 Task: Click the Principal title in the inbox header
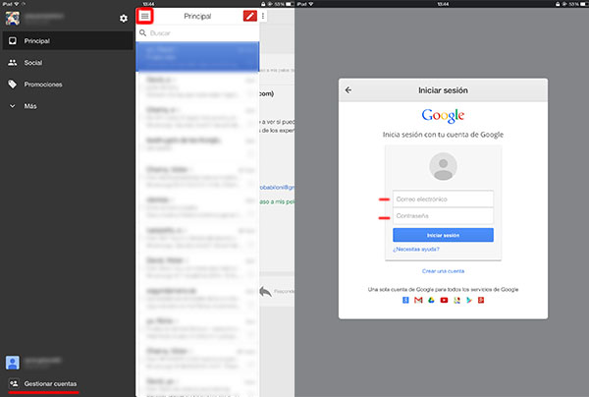click(x=197, y=16)
